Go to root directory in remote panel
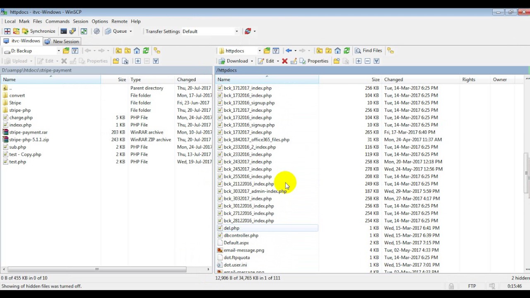Image resolution: width=530 pixels, height=298 pixels. [x=328, y=50]
